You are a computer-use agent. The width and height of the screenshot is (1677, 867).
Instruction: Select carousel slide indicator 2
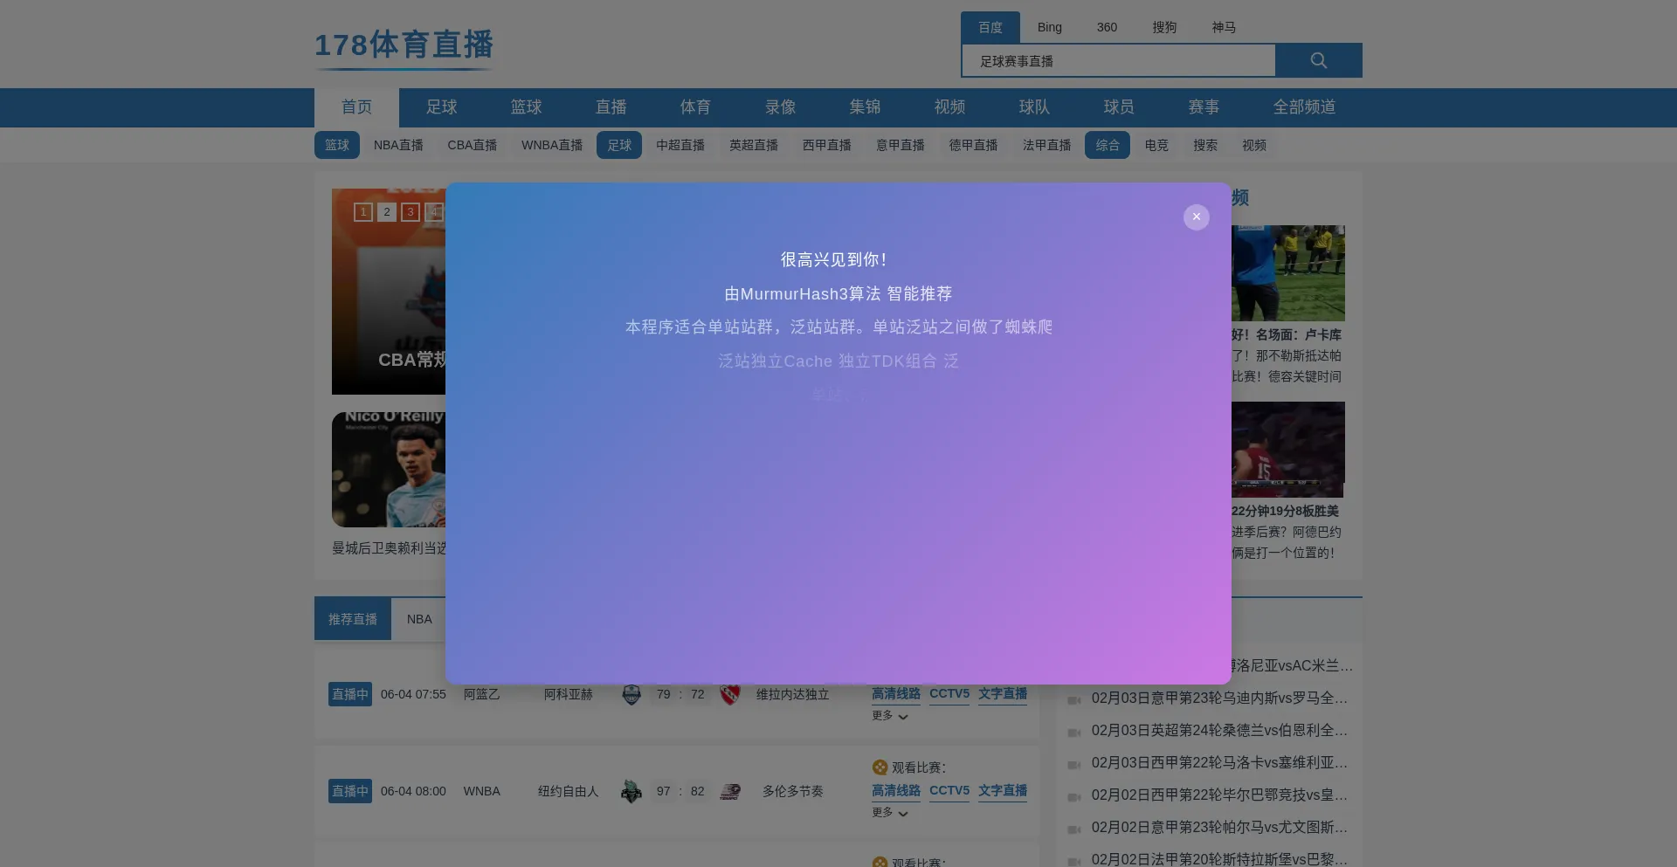[387, 212]
